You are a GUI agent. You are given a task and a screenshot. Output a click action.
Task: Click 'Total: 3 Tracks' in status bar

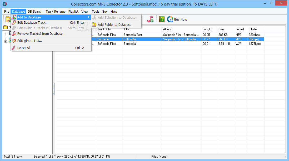(13, 157)
